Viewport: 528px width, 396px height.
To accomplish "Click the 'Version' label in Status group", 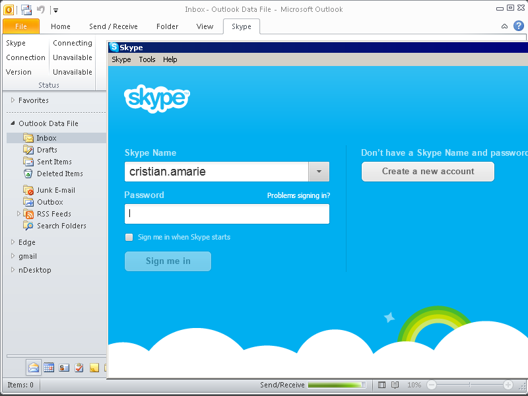I will click(x=18, y=72).
